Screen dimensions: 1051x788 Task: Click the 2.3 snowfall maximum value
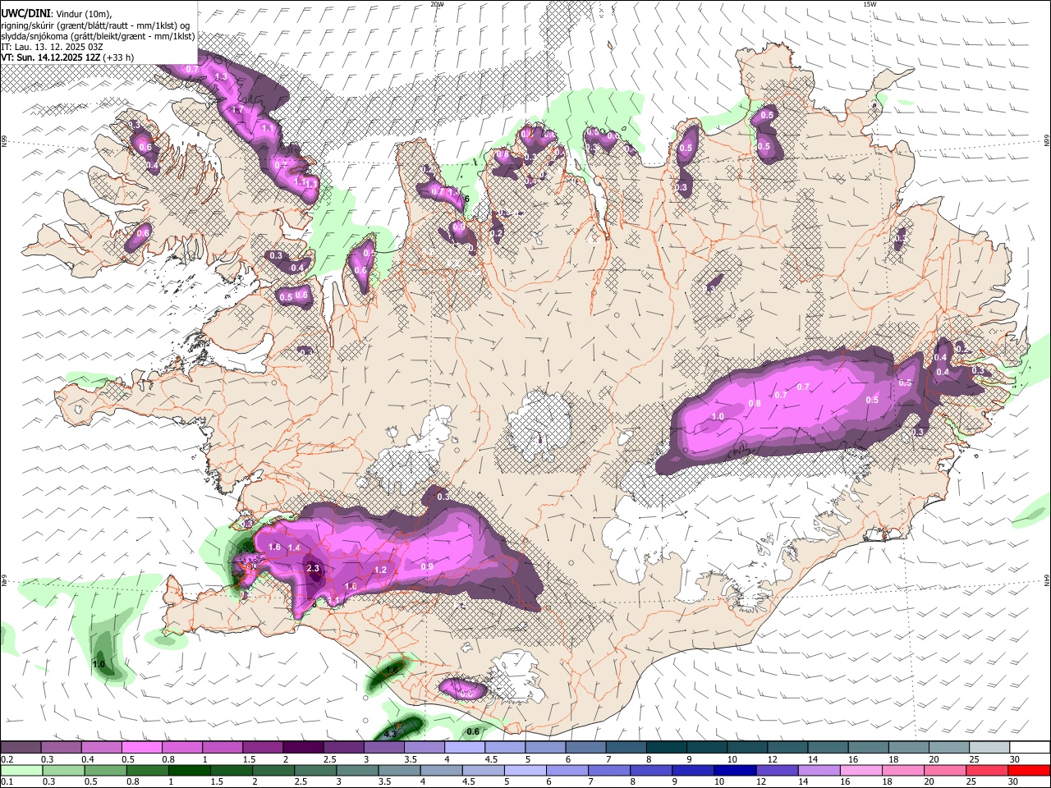click(312, 568)
